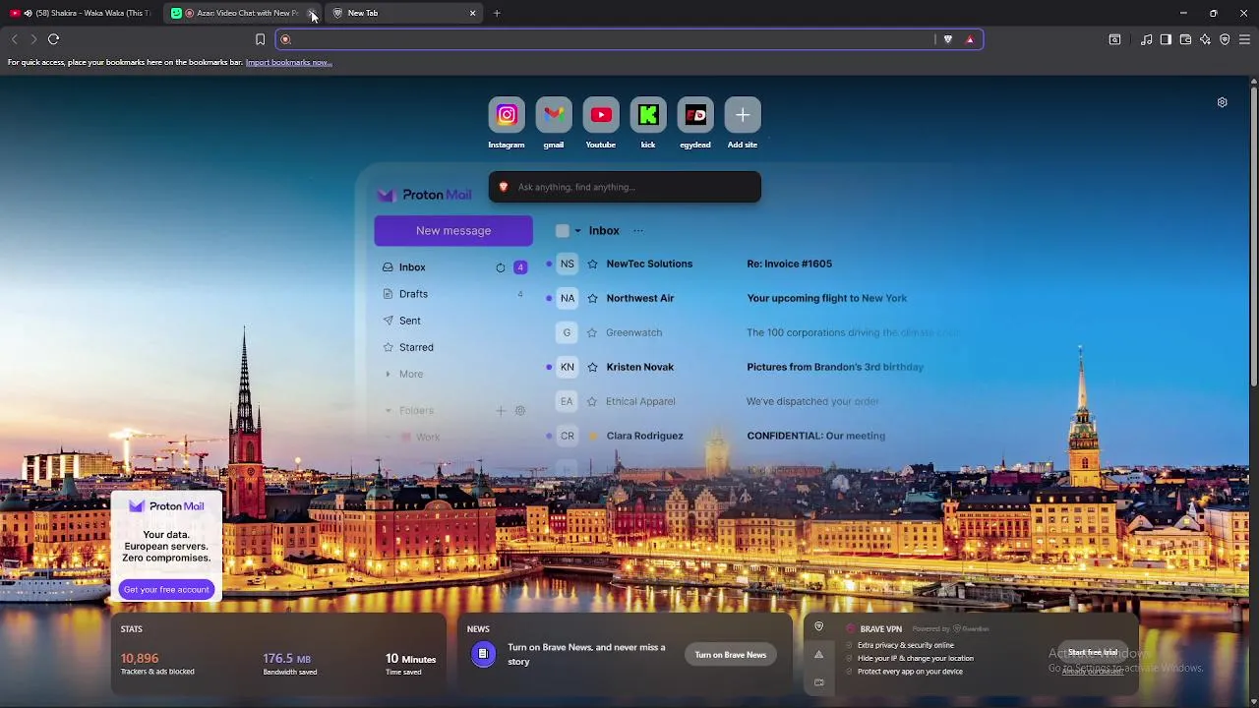This screenshot has width=1259, height=708.
Task: Reload the current page
Action: point(54,39)
